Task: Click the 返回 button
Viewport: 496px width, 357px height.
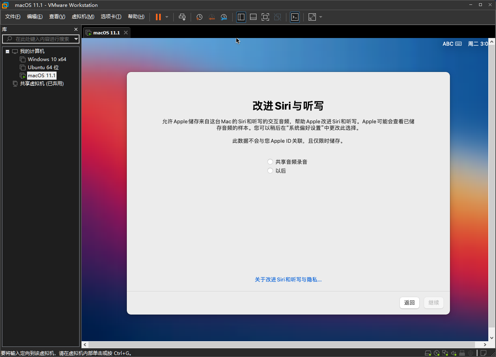Action: click(410, 302)
